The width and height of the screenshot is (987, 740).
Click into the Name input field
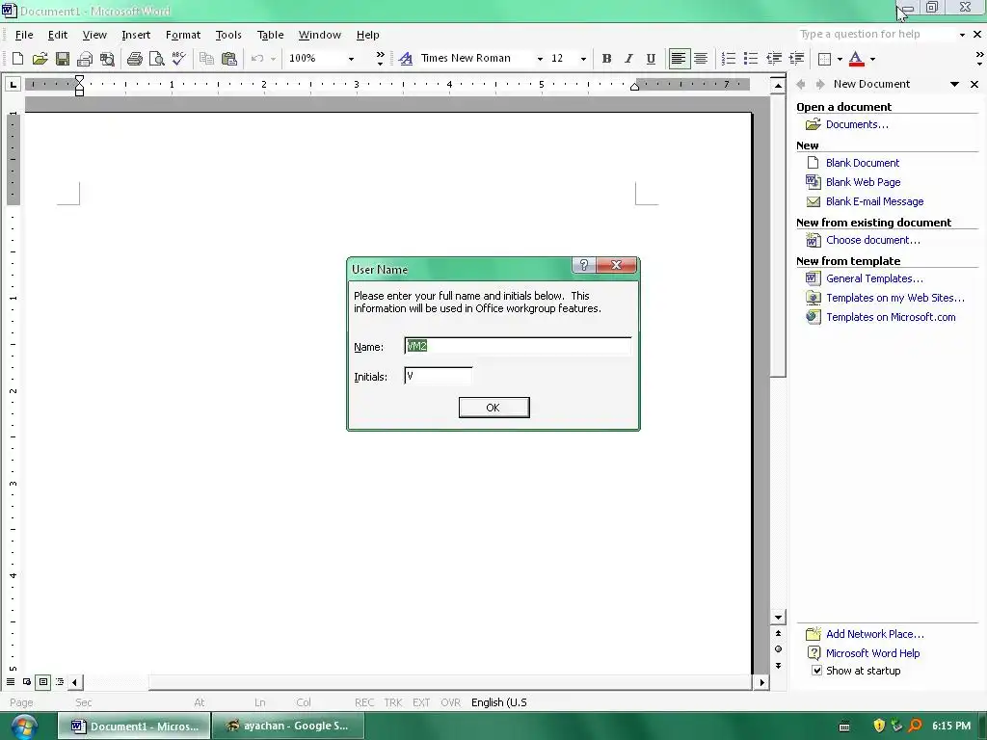click(518, 346)
